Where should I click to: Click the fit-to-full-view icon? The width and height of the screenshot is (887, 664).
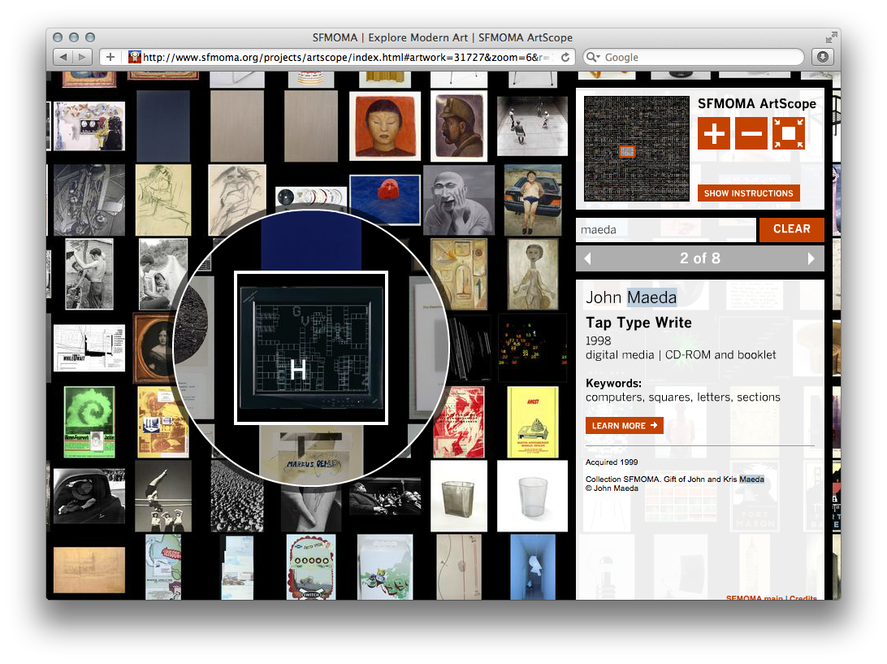(787, 132)
